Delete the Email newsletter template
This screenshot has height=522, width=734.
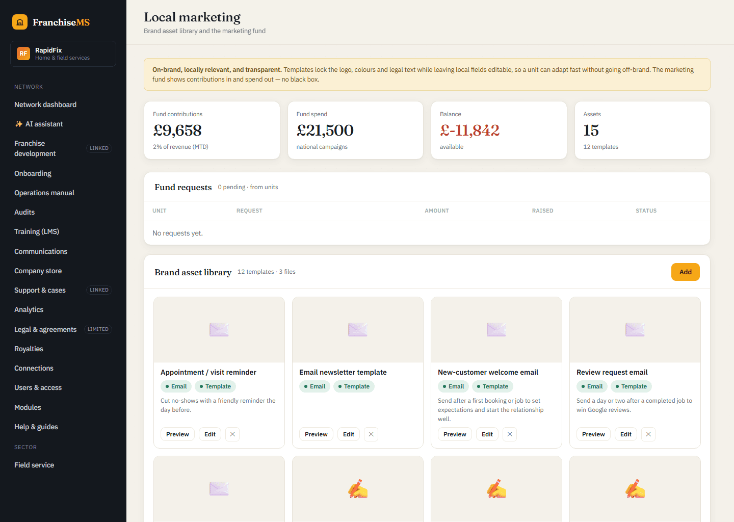coord(371,434)
